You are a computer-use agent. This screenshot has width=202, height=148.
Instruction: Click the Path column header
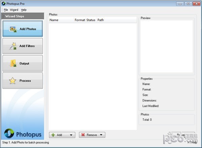coord(101,20)
